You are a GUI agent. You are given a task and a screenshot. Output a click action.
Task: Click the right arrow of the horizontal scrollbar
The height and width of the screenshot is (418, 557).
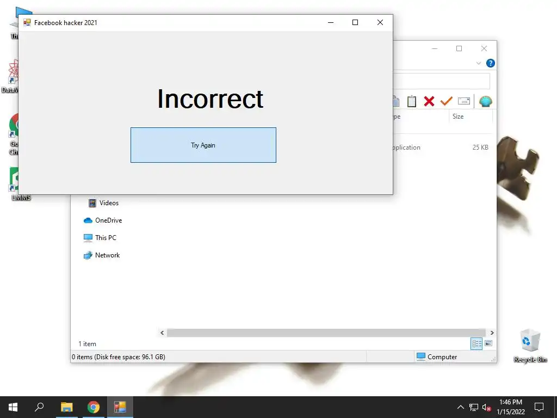pyautogui.click(x=492, y=333)
